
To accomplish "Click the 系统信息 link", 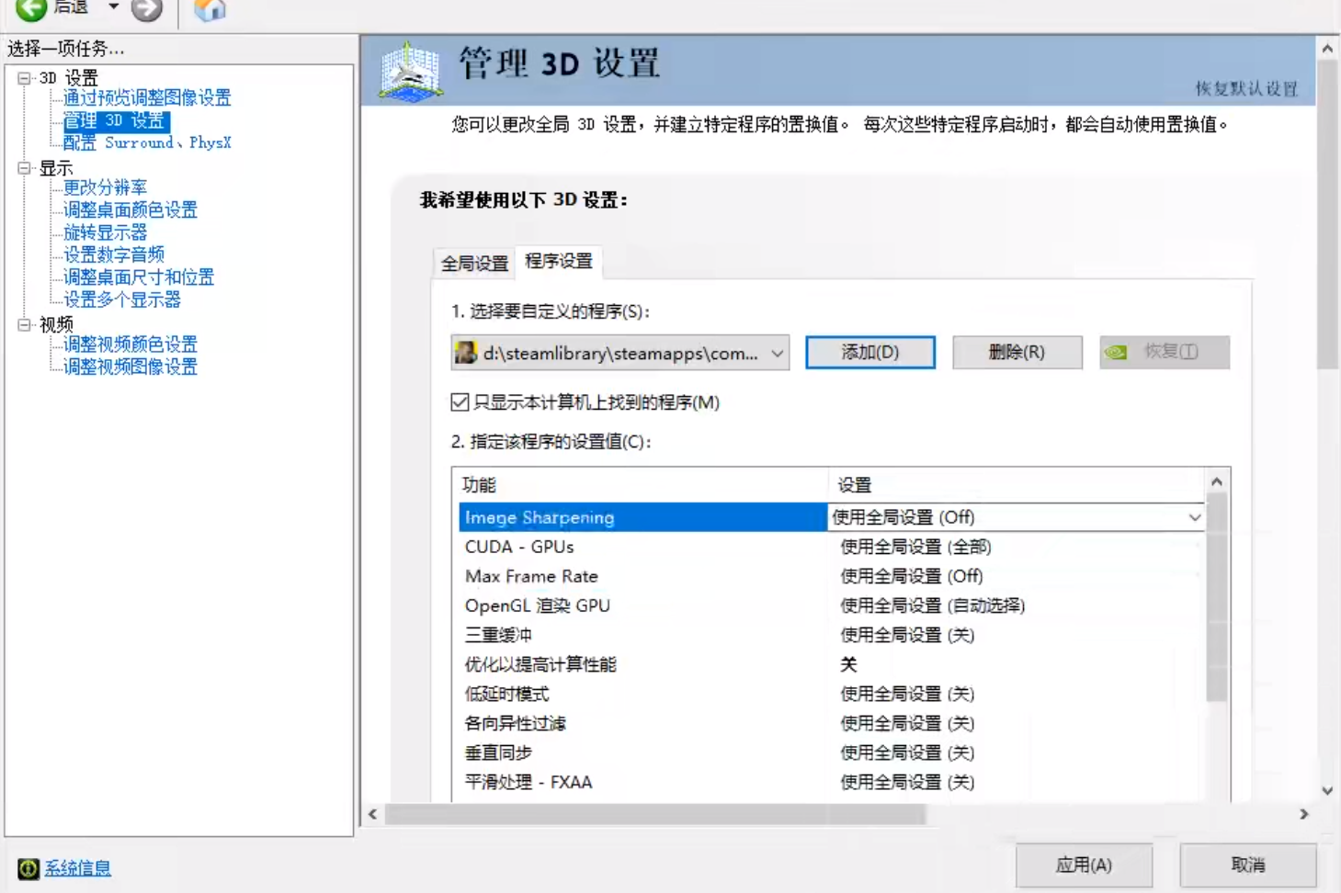I will pyautogui.click(x=78, y=868).
